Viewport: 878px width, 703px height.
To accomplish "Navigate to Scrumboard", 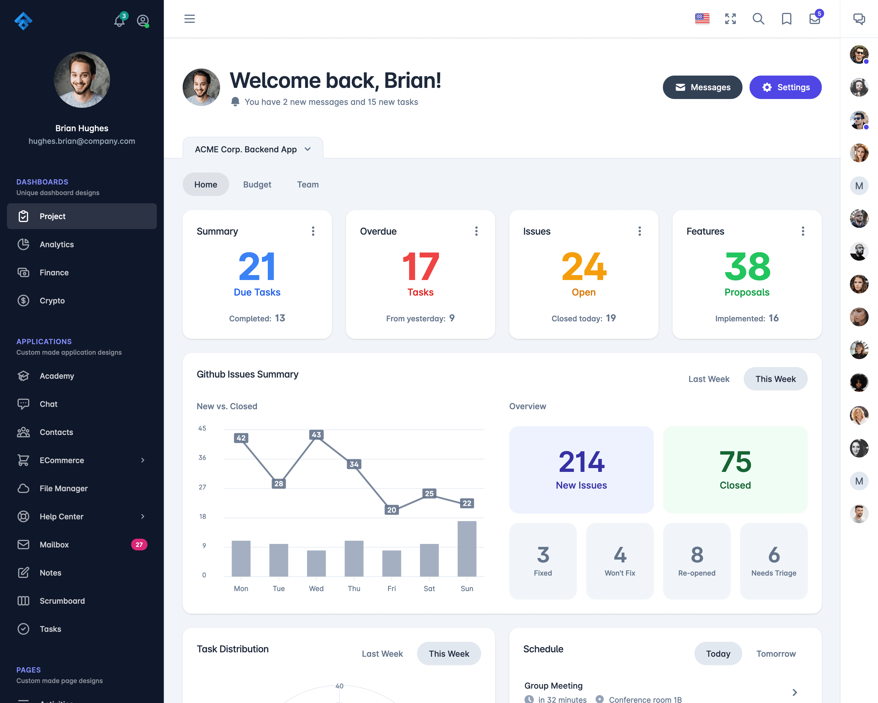I will coord(62,601).
